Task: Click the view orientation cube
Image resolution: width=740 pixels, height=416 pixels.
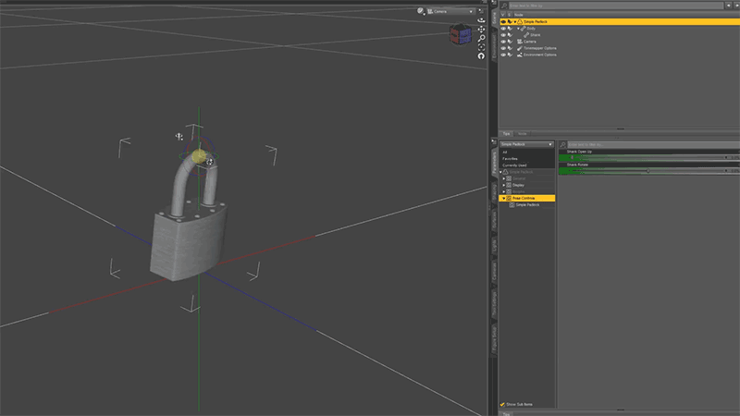Action: [460, 34]
